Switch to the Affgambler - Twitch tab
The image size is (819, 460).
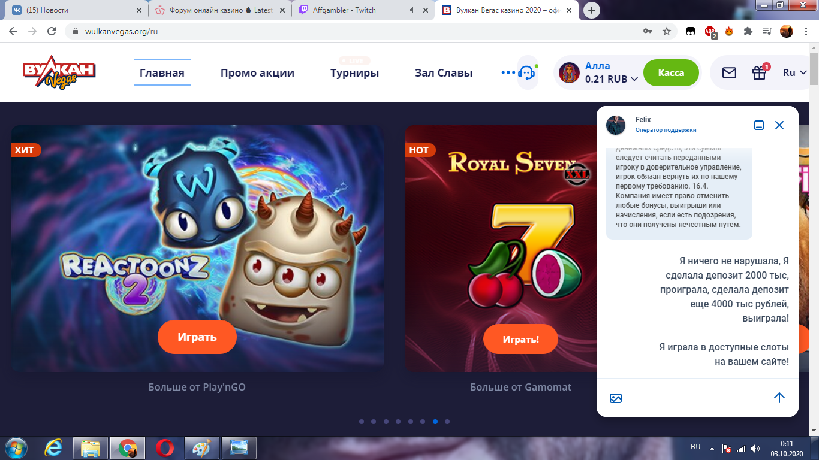[x=365, y=10]
